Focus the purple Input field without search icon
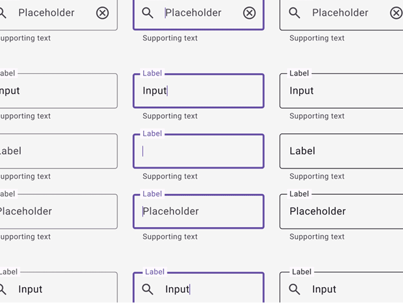 coord(198,91)
